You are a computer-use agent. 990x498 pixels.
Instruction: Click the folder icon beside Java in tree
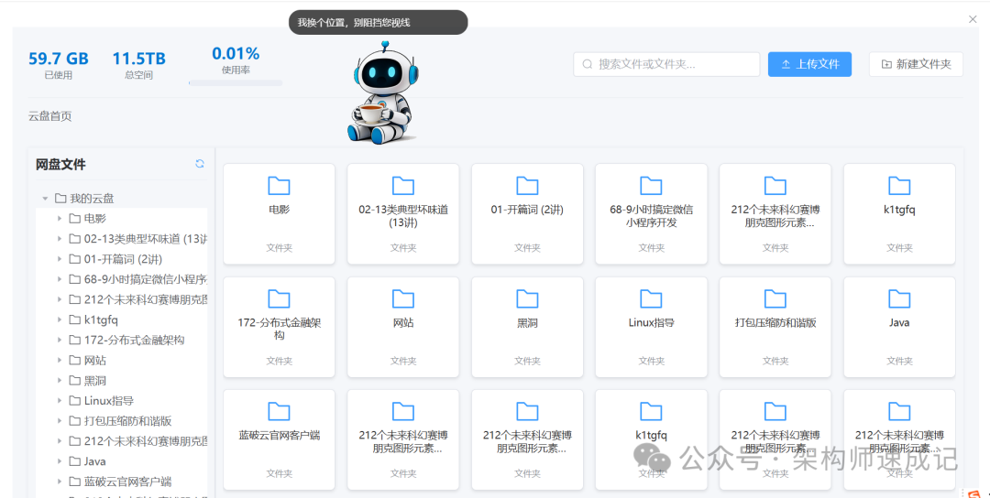point(74,460)
